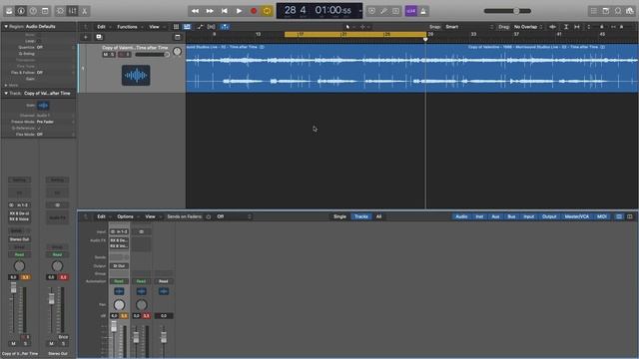Click the waveform zoom icon
639x359 pixels.
(x=552, y=27)
